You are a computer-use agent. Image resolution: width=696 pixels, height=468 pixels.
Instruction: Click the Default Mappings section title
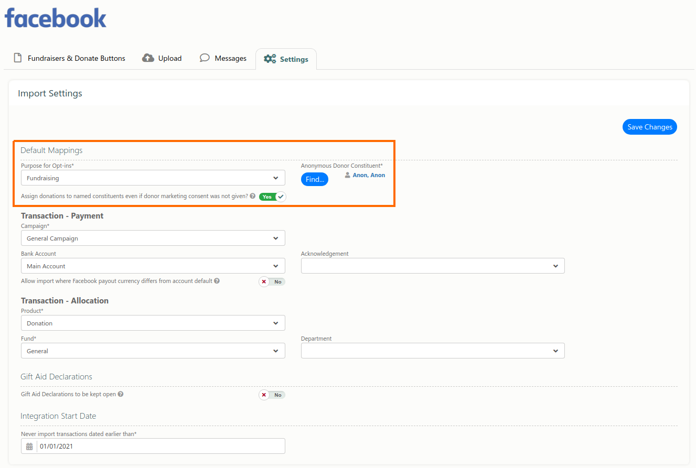[x=51, y=150]
